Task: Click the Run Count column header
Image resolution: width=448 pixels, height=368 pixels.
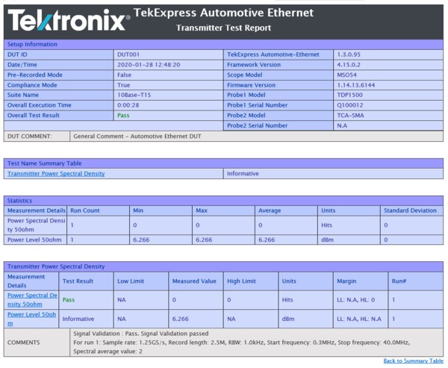Action: click(85, 210)
